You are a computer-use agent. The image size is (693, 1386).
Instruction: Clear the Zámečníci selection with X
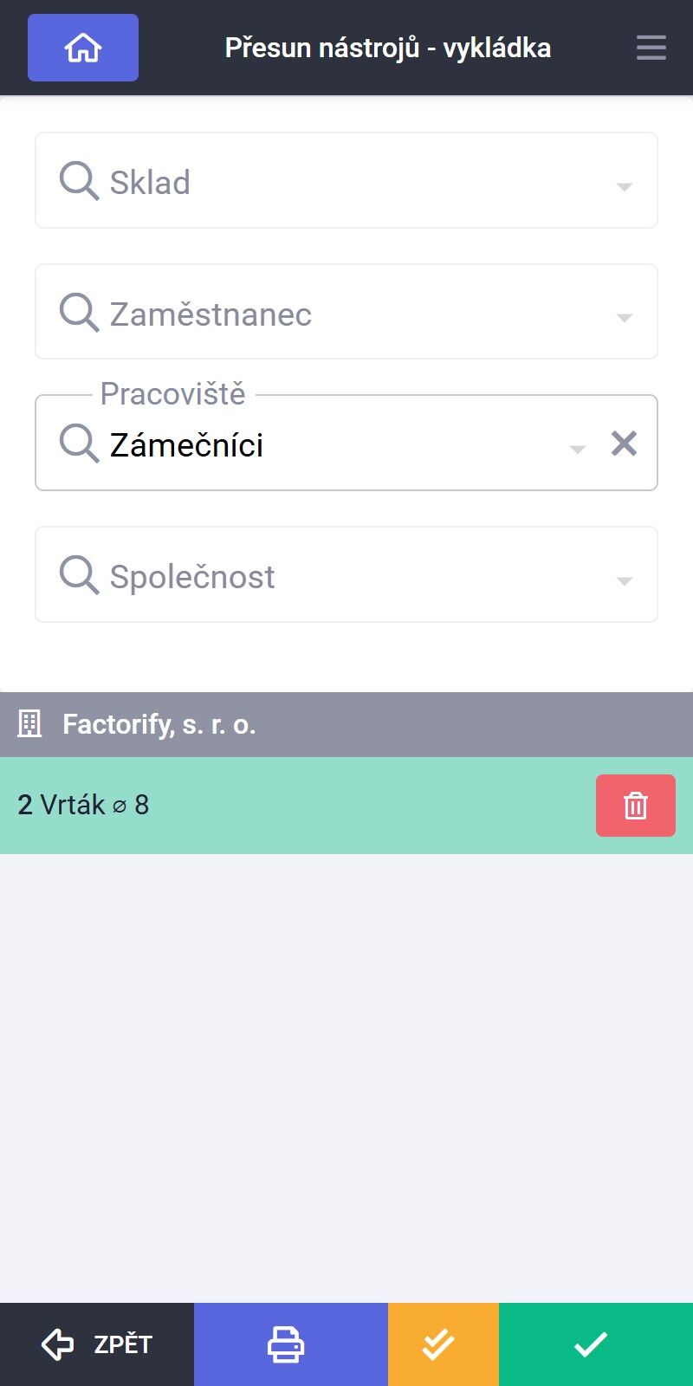tap(624, 444)
